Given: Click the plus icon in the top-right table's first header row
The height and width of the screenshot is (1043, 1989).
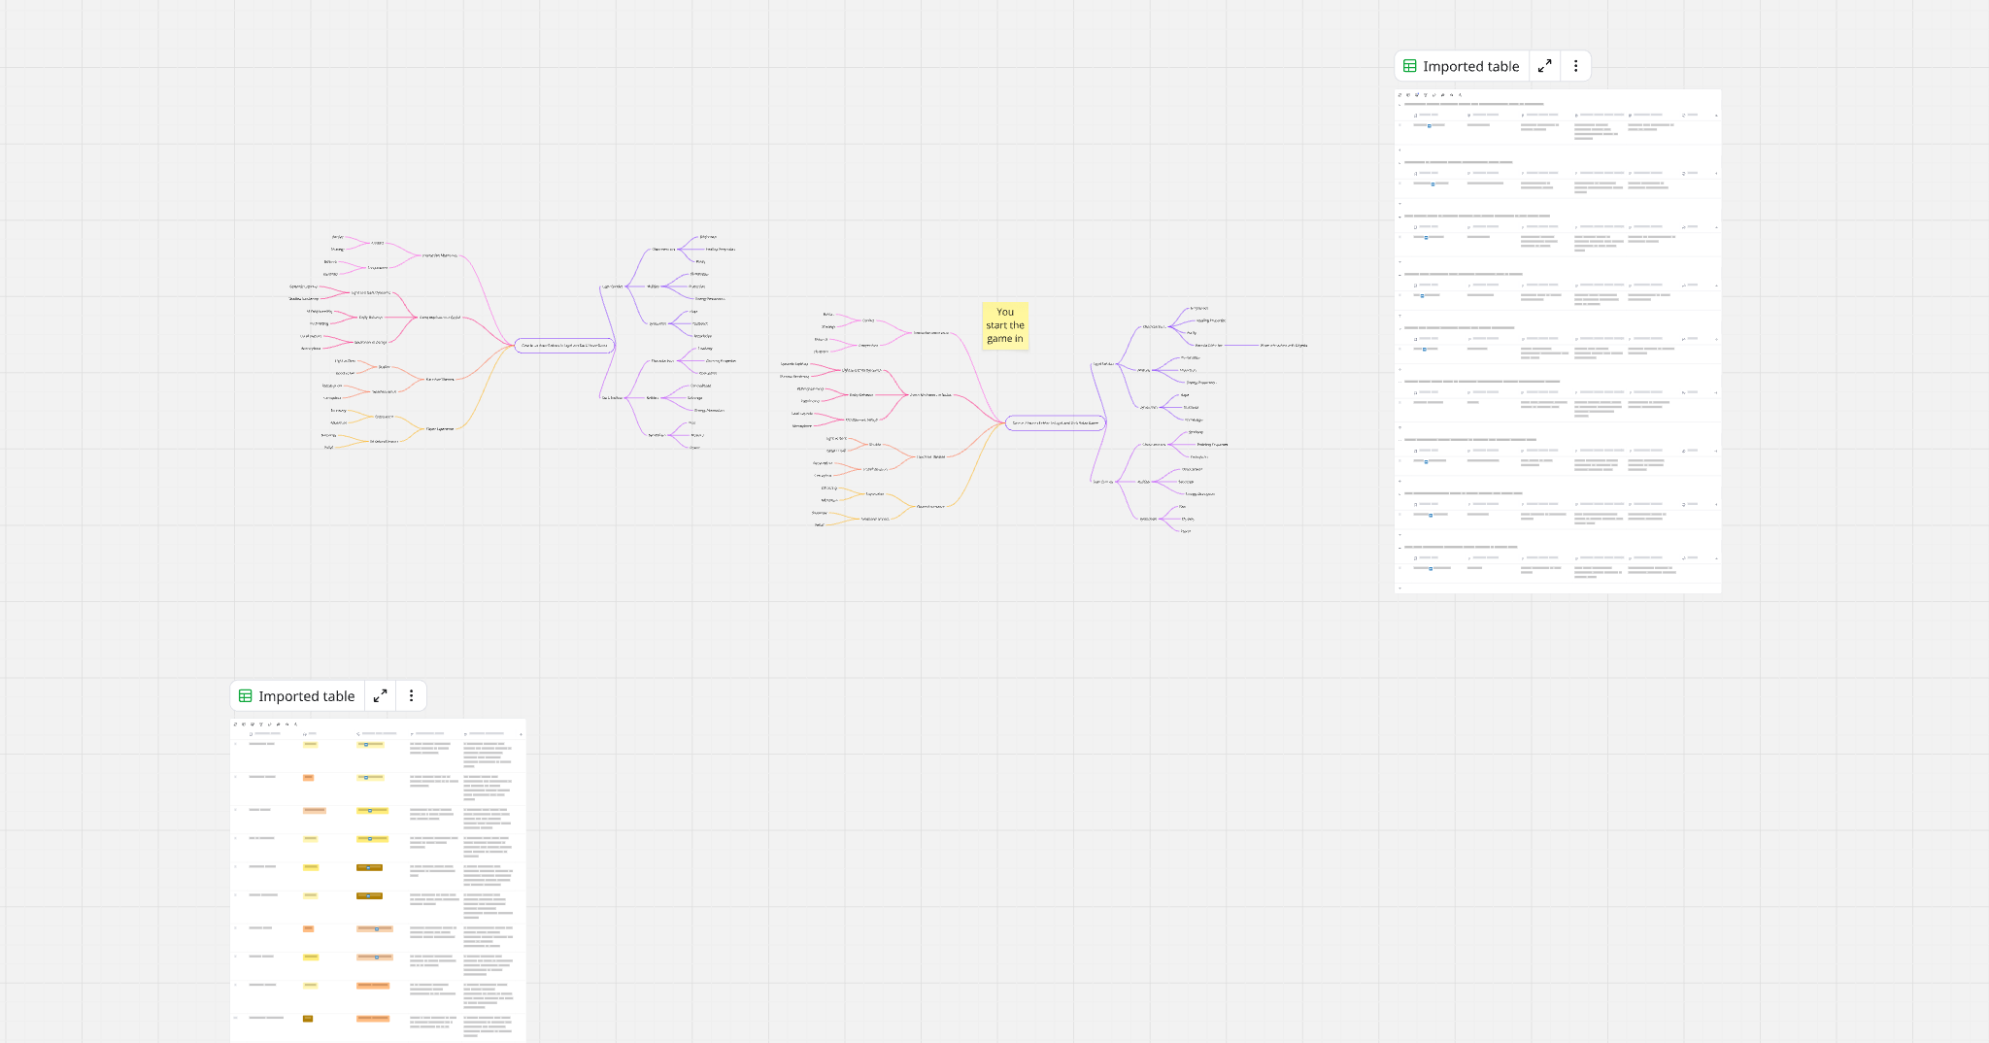Looking at the screenshot, I should (1716, 116).
